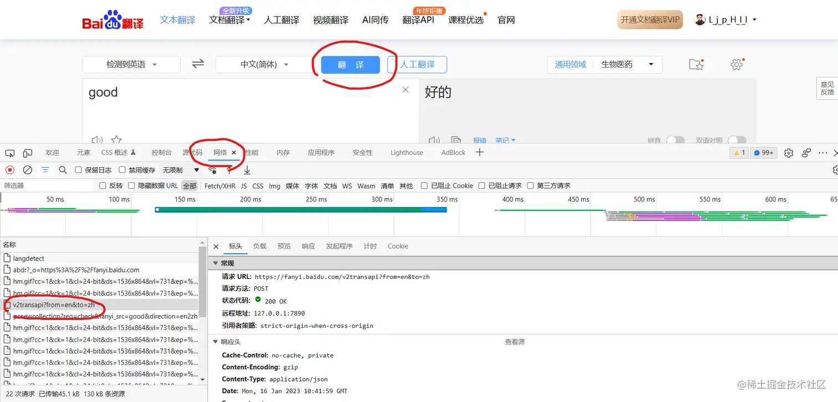Stop recording the network log
This screenshot has width=838, height=402.
(10, 170)
